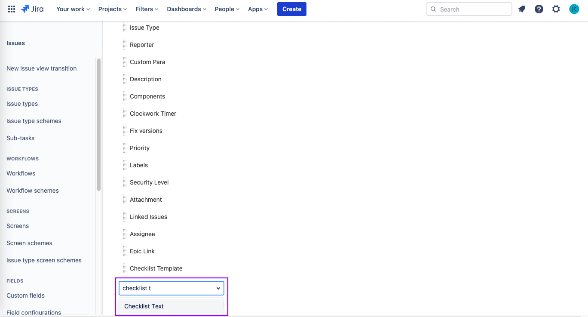Screen dimensions: 588x317
Task: Click the Jira logo
Action: (32, 9)
